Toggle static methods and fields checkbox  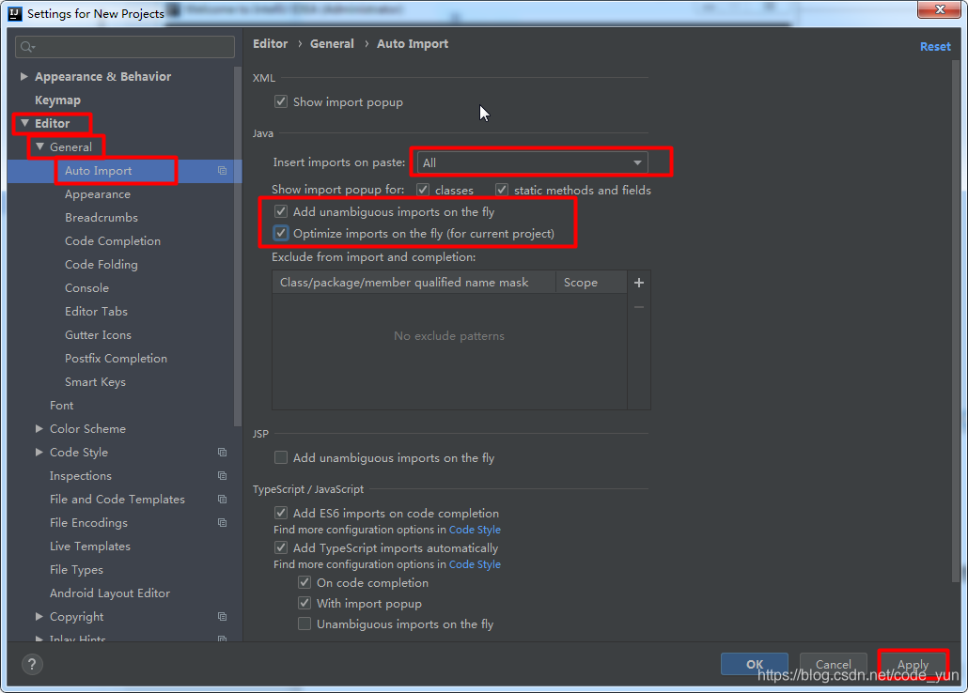502,190
